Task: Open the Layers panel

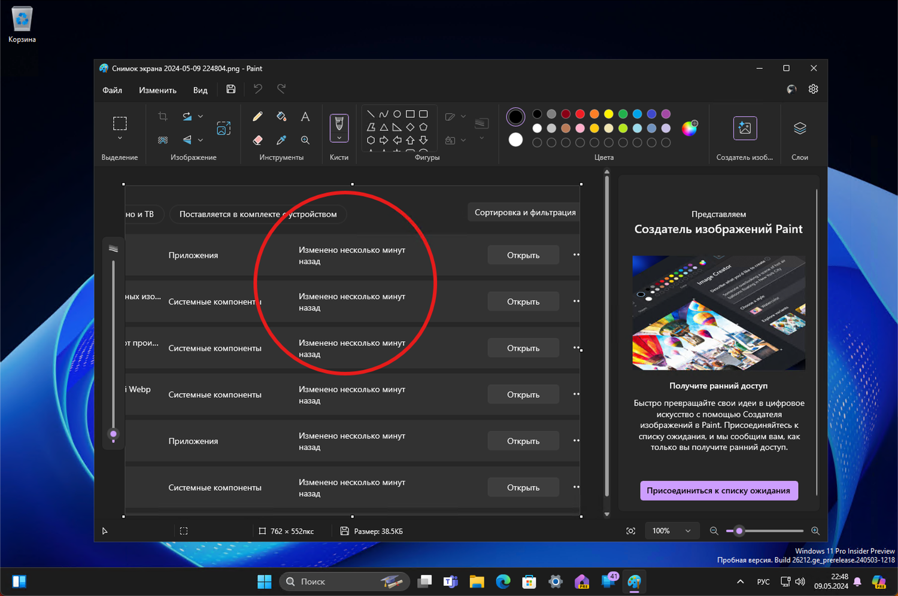Action: pyautogui.click(x=800, y=129)
